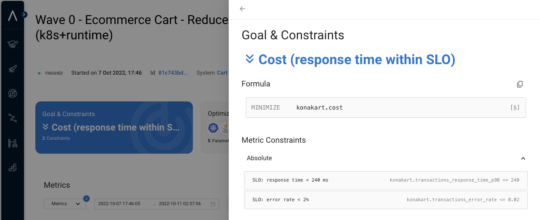Collapse the Absolute constraints section

(x=523, y=158)
